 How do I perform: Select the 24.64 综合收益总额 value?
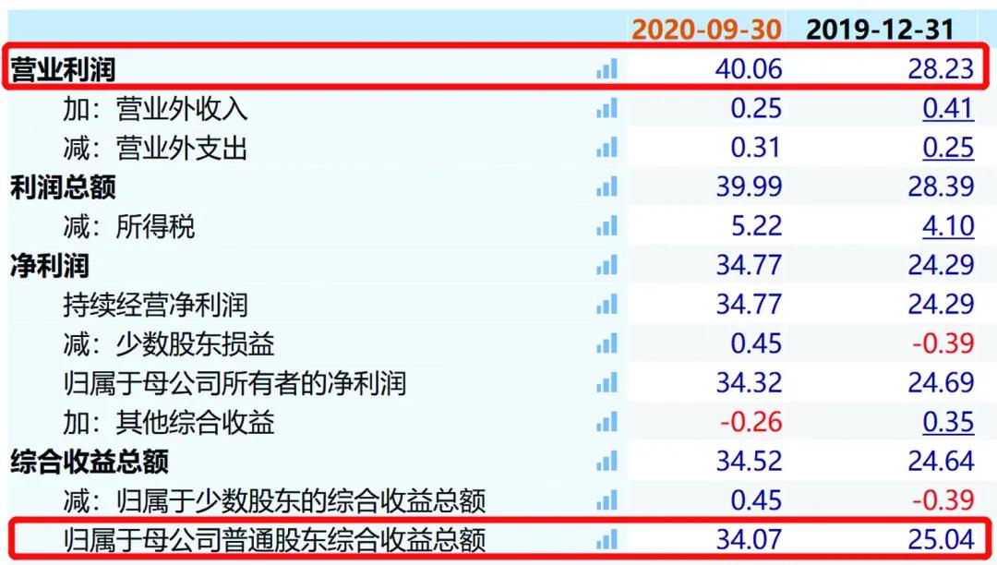pyautogui.click(x=941, y=462)
